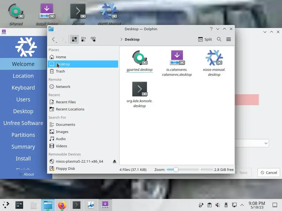
Task: Select Install step in installer sidebar
Action: click(x=23, y=159)
